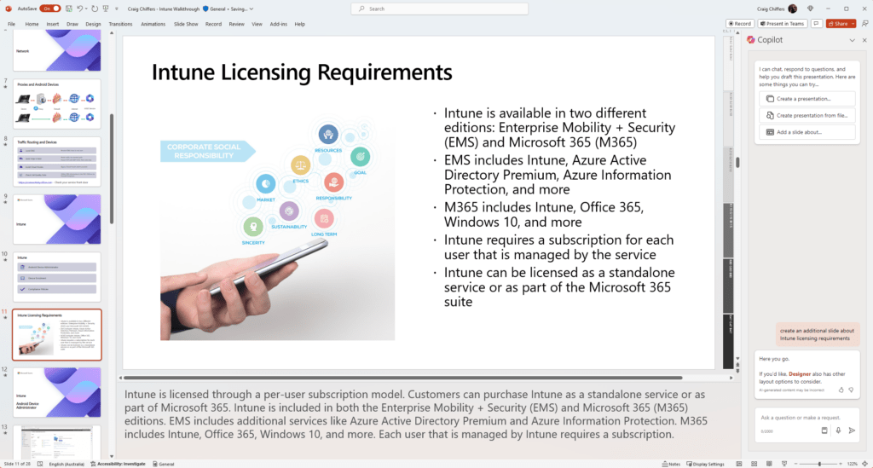The height and width of the screenshot is (468, 873).
Task: Click the presence icon right of Share
Action: pyautogui.click(x=864, y=24)
